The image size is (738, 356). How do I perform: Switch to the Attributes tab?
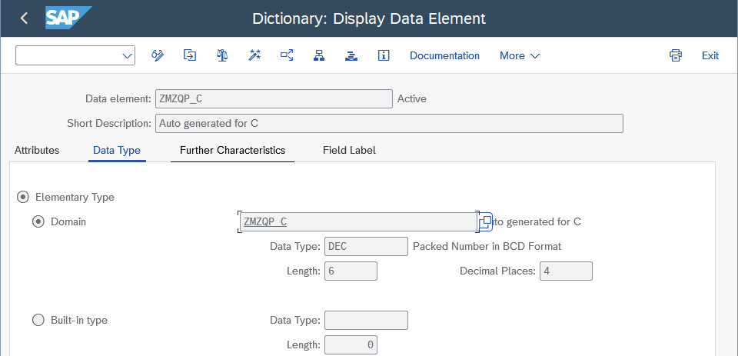tap(37, 150)
